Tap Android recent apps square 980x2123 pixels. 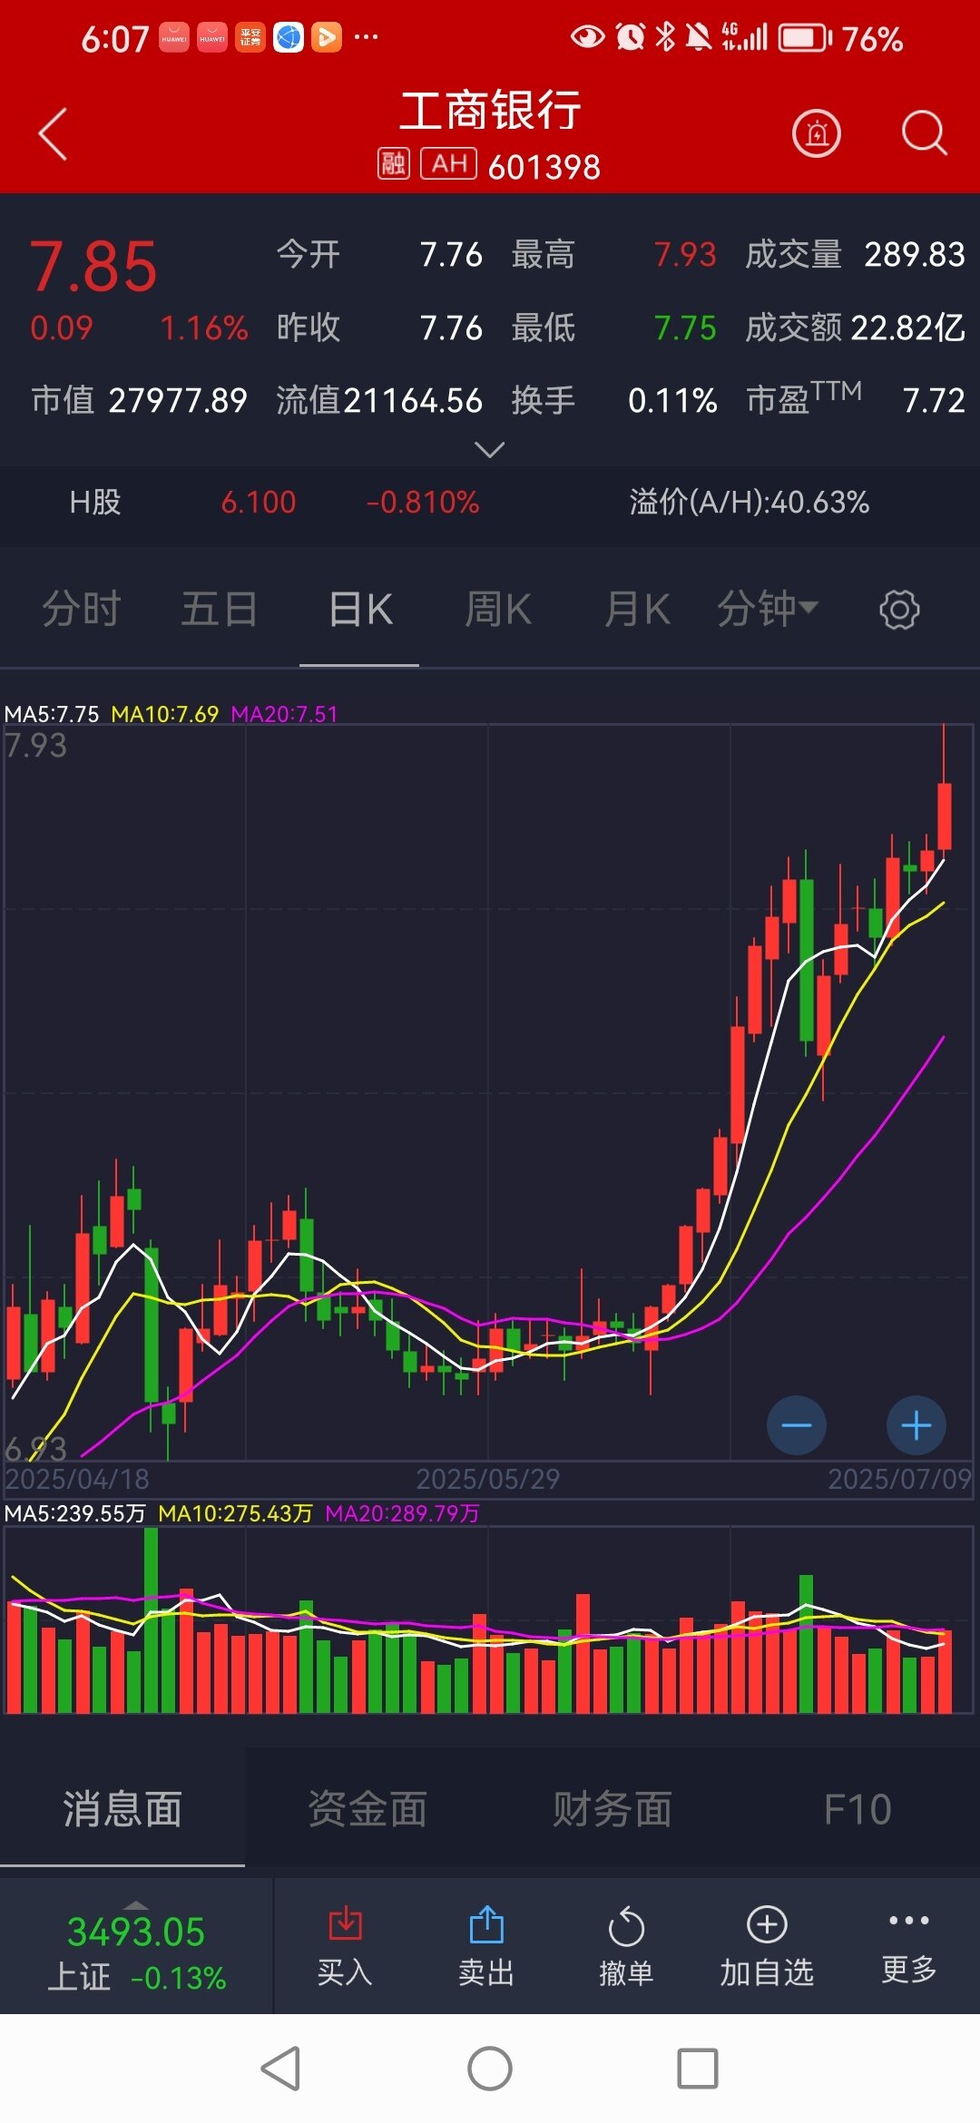click(698, 2069)
